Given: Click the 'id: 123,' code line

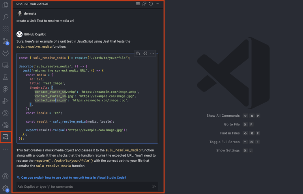Looking at the screenshot, I should [x=37, y=79].
